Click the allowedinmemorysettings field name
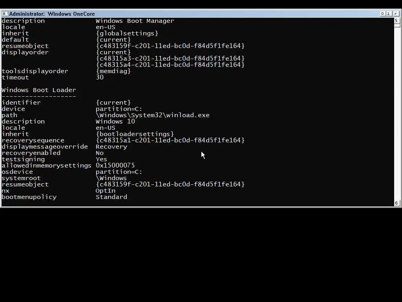402x302 pixels. point(46,166)
